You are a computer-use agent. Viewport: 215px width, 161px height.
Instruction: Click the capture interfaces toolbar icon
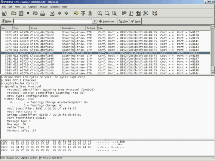point(4,13)
